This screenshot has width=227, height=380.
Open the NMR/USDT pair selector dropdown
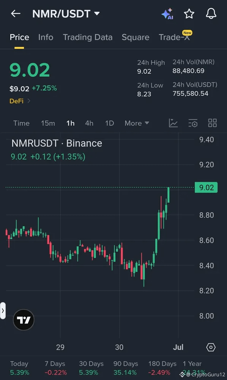click(66, 14)
